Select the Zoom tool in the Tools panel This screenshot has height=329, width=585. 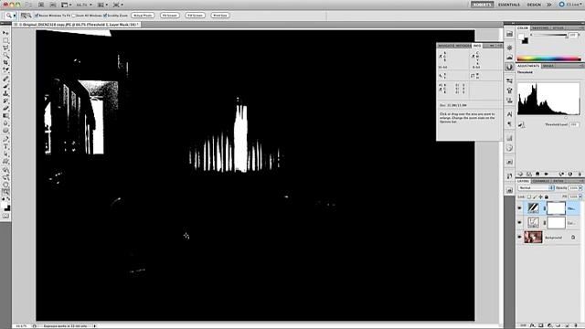[x=6, y=192]
